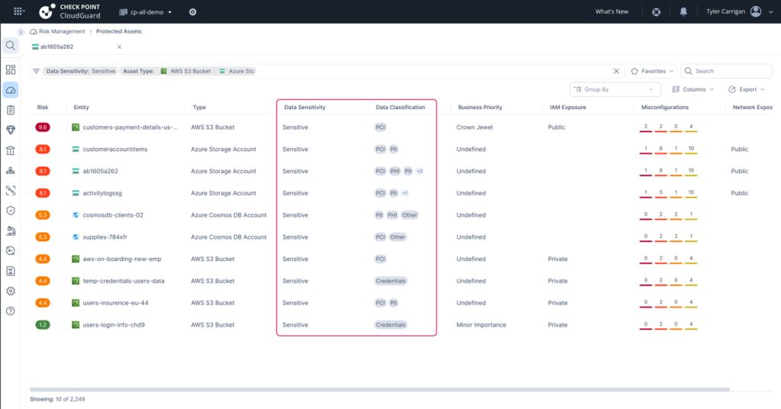781x409 pixels.
Task: Click the shield icon in sidebar
Action: [11, 210]
